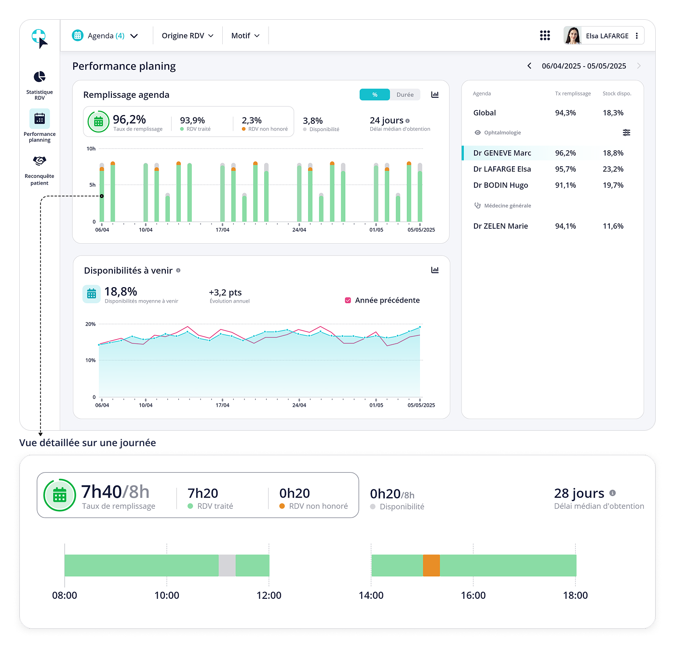
Task: Click the medical cross app logo
Action: point(39,38)
